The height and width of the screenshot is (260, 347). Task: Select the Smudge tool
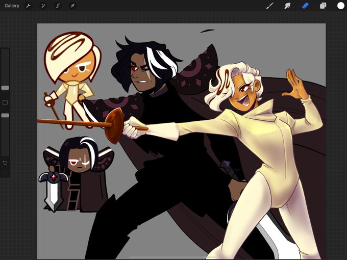(x=287, y=6)
